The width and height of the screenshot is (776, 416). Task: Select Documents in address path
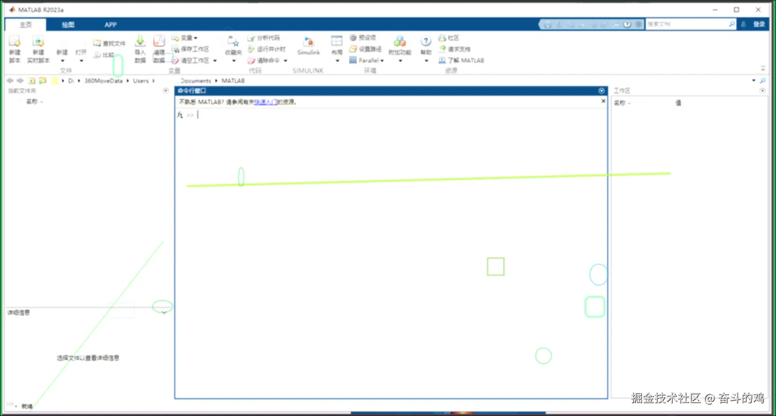(x=196, y=81)
